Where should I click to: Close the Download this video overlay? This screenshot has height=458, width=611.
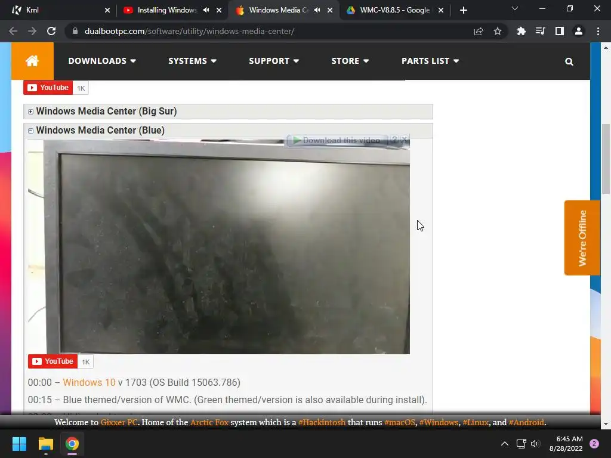pyautogui.click(x=405, y=140)
